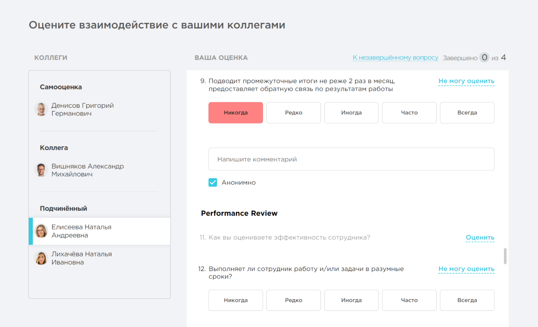This screenshot has height=327, width=538.
Task: Click 'Оценить' next to question 11
Action: (x=480, y=238)
